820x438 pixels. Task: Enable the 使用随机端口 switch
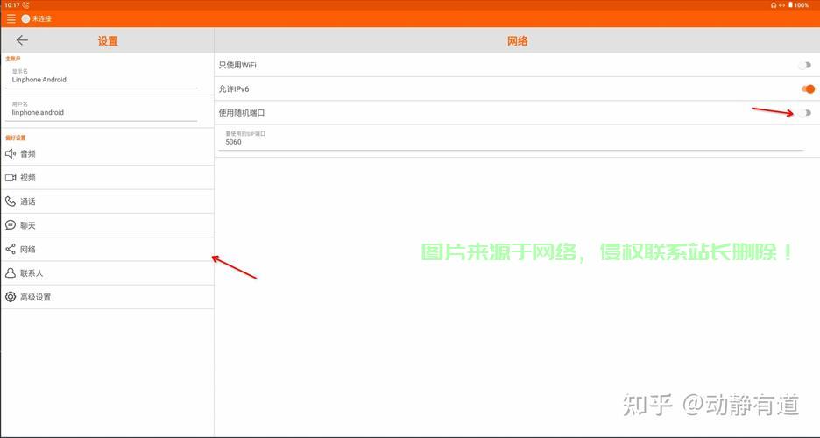[805, 113]
